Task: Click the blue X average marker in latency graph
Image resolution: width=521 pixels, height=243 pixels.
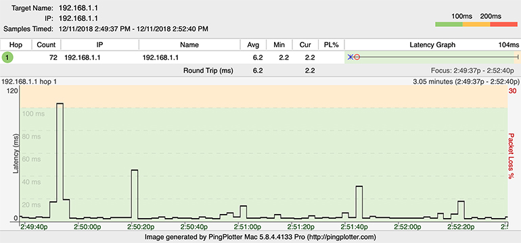Action: pos(350,57)
